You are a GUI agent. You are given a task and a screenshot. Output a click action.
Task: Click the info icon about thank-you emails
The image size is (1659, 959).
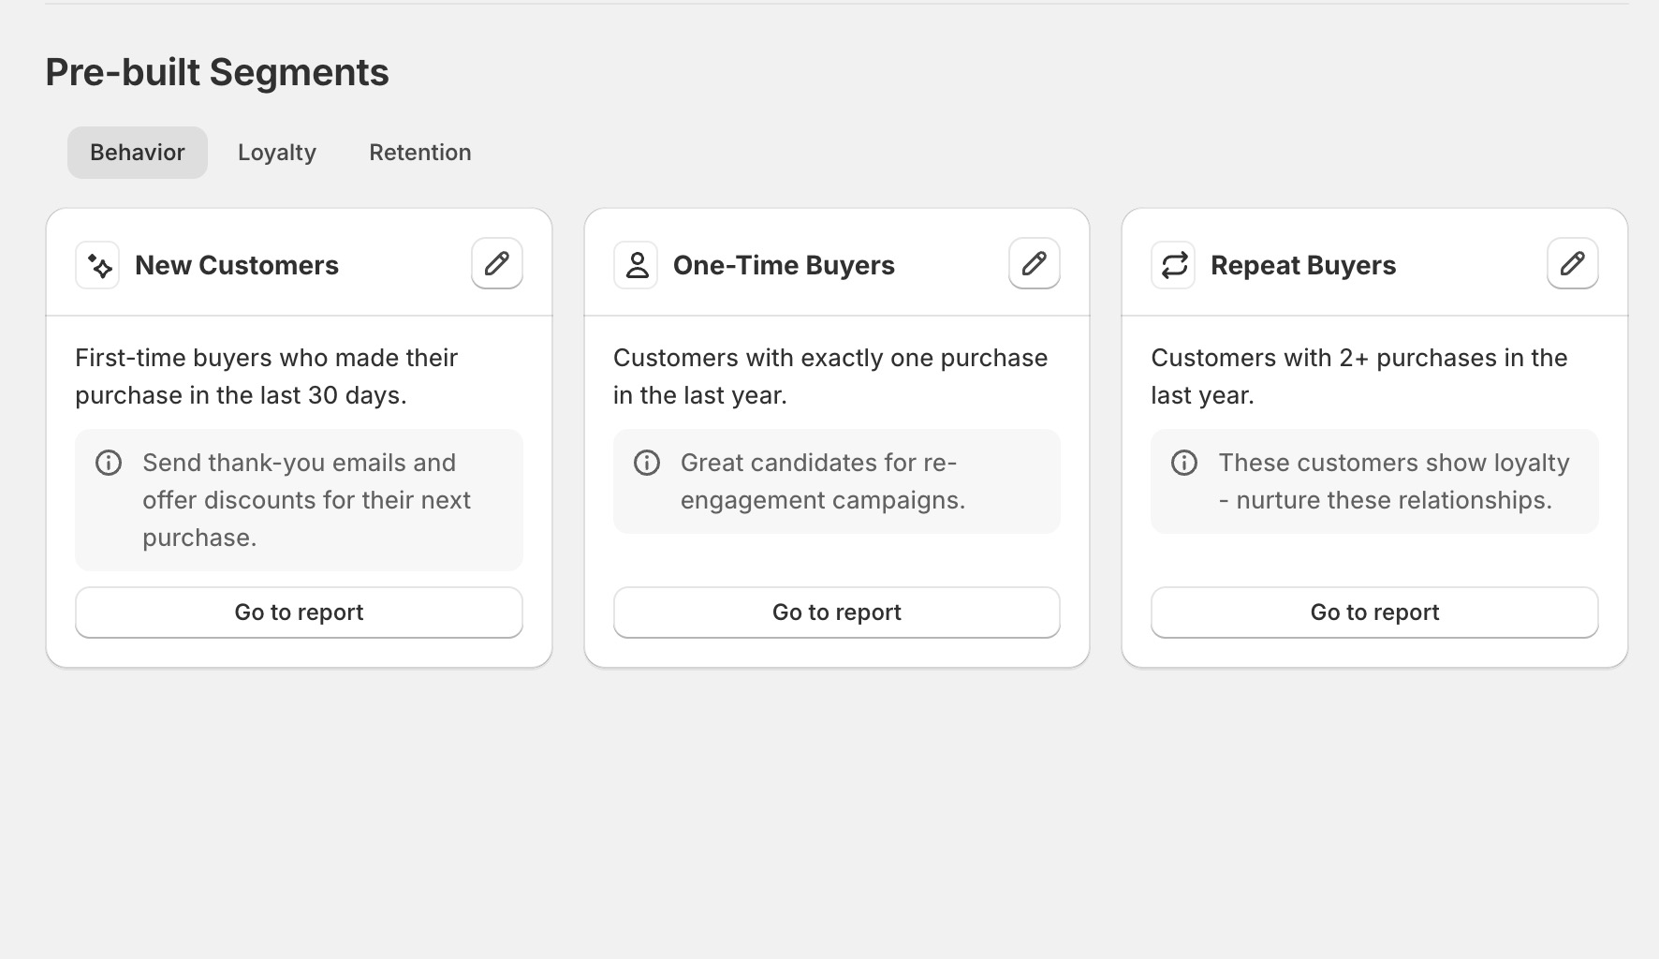[109, 462]
